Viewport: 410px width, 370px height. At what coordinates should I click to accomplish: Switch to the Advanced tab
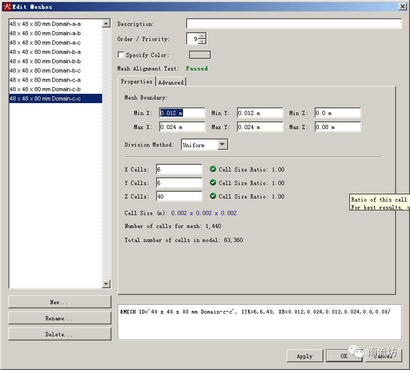pos(171,82)
